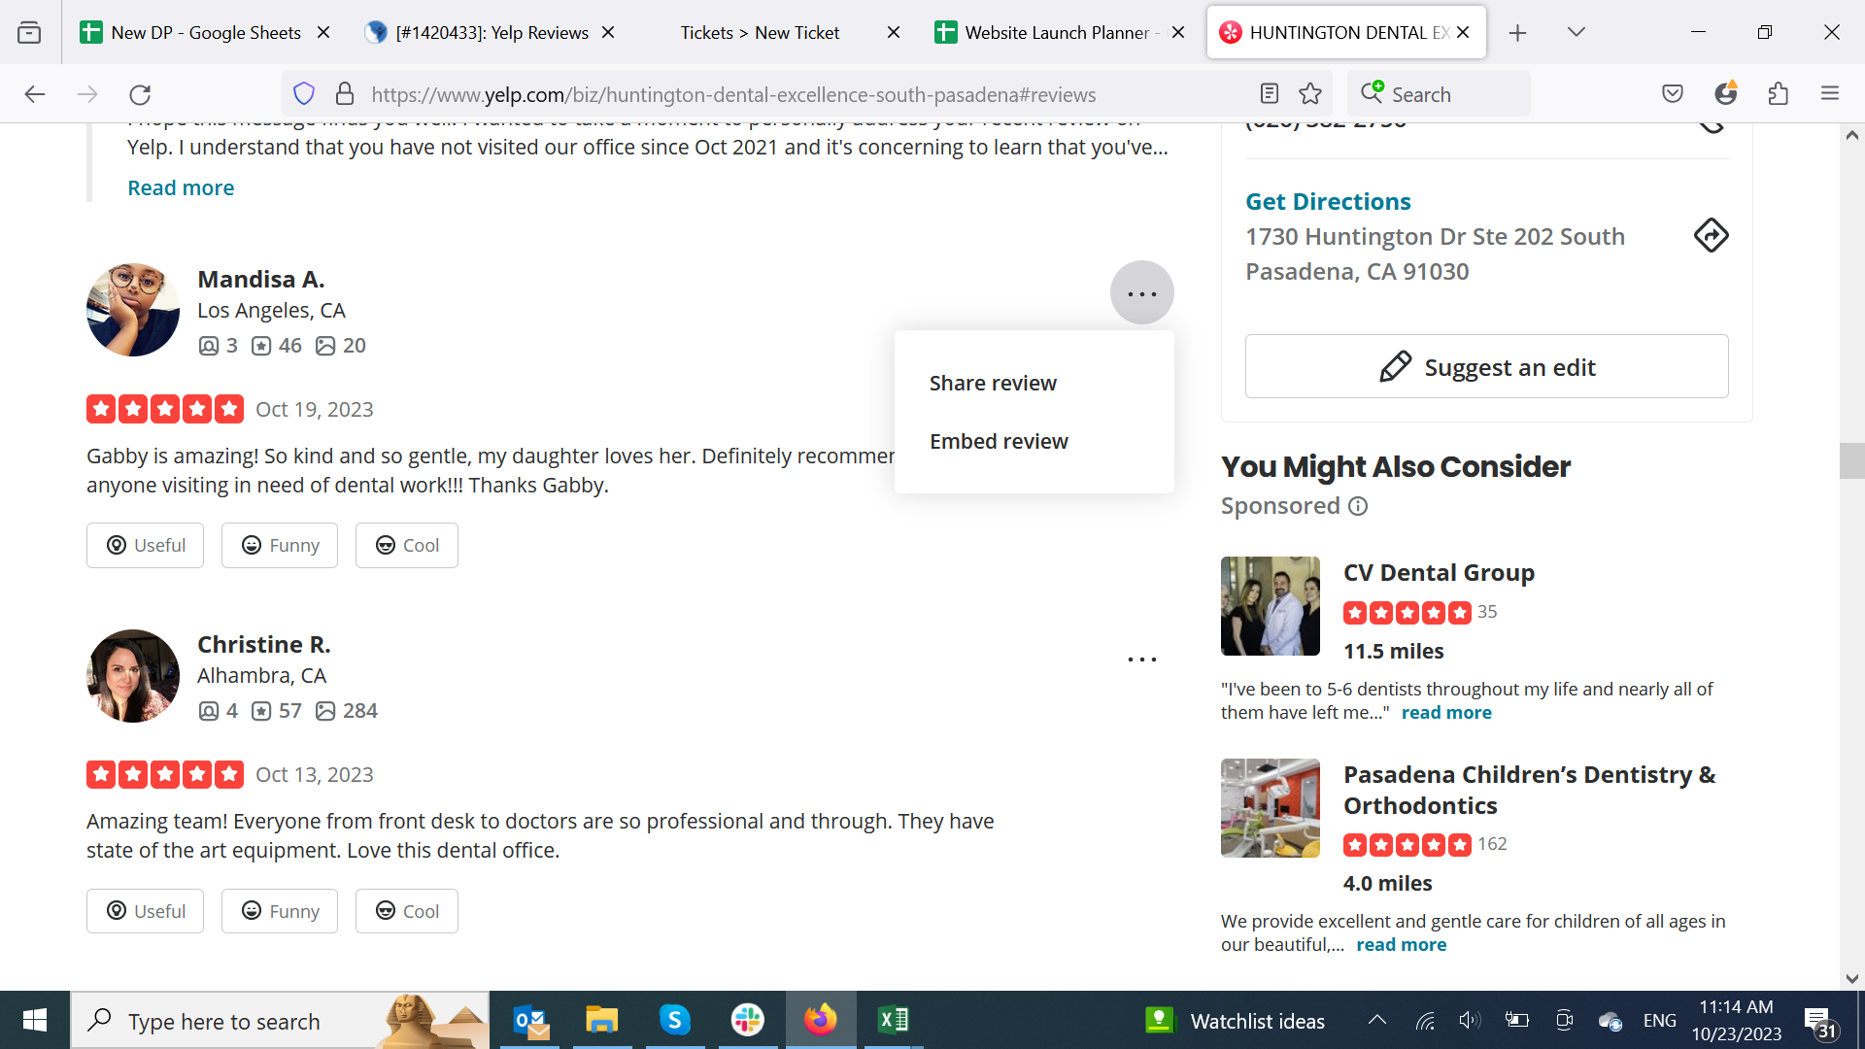1865x1049 pixels.
Task: Mark Mandisa A.'s review as Useful
Action: point(145,545)
